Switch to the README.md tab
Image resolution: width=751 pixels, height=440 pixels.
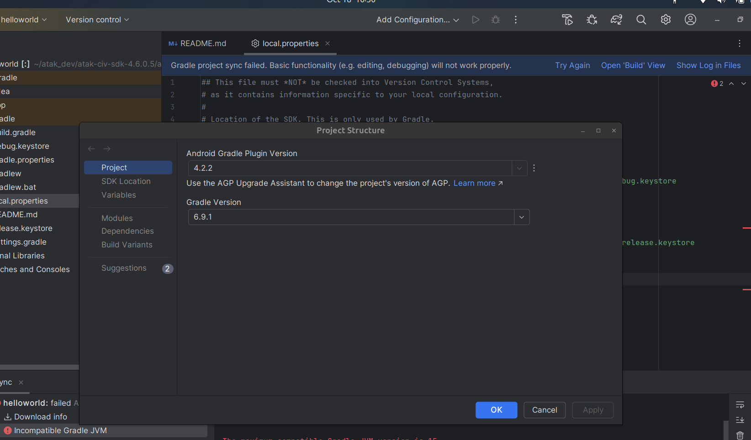[198, 43]
